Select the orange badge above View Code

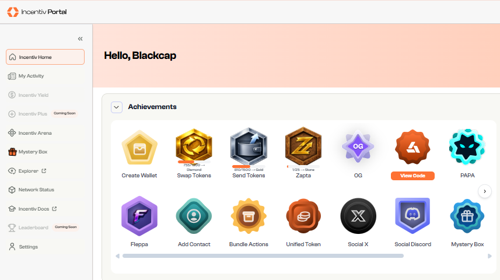(412, 147)
